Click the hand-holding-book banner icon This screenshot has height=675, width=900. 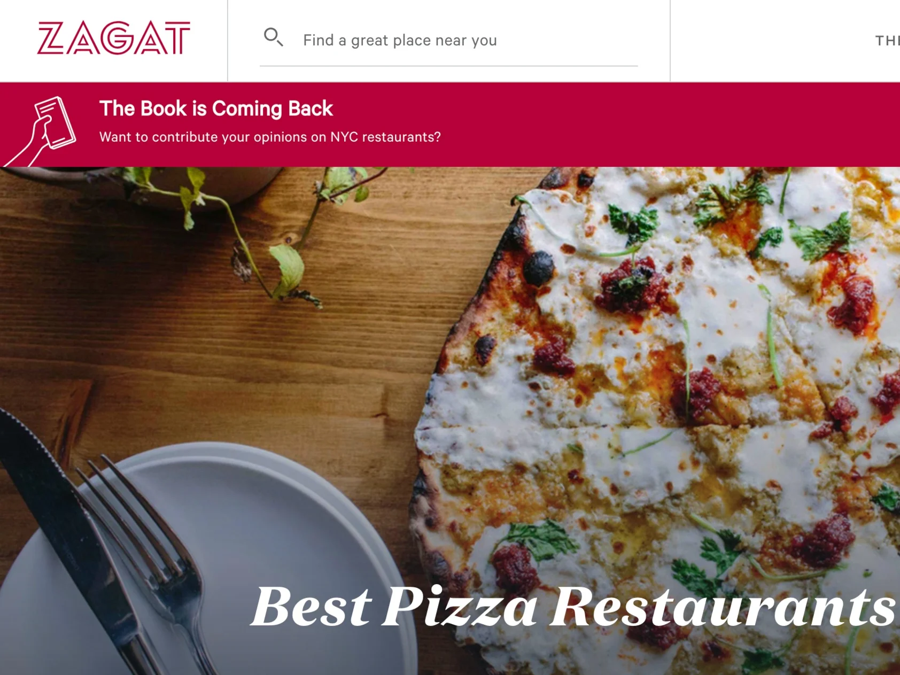(40, 131)
